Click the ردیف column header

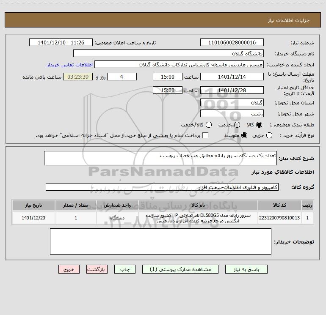click(307, 205)
